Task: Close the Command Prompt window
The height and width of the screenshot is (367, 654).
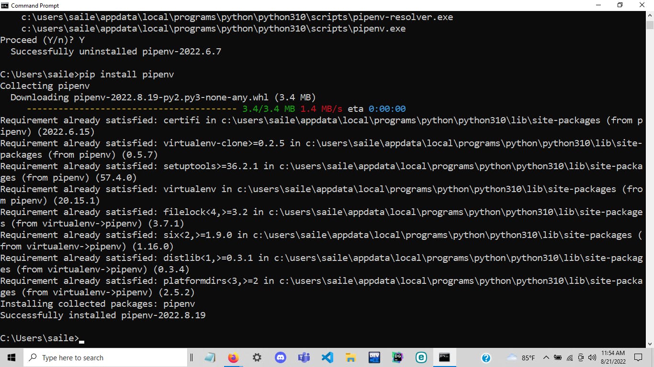Action: (x=643, y=5)
